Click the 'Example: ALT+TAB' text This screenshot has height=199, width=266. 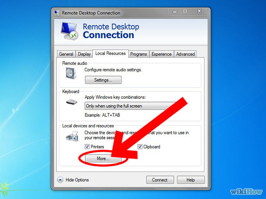102,115
